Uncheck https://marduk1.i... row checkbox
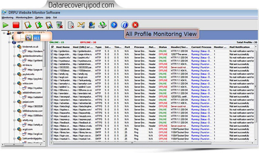This screenshot has height=153, width=259. click(x=52, y=139)
